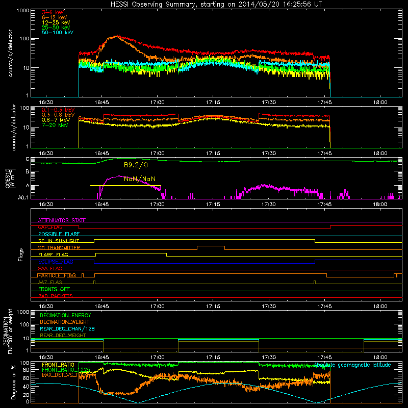Select the PARTICLE_FLAG label
The image size is (408, 408).
(57, 275)
